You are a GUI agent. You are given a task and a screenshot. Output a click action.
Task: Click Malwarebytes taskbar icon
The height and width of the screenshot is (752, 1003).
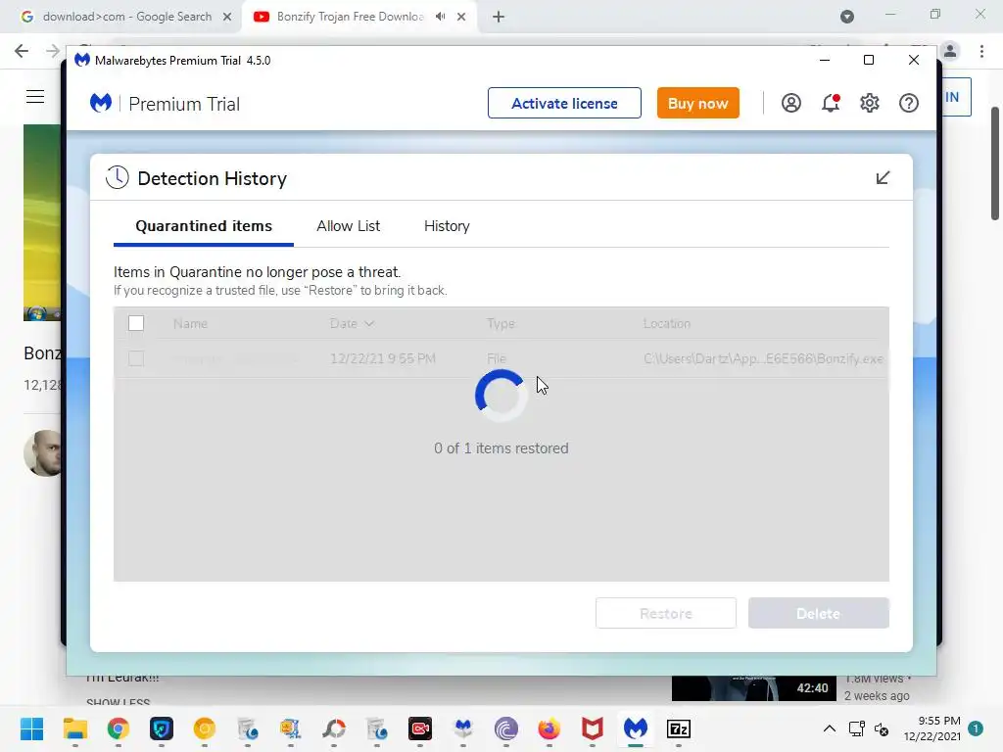(x=635, y=728)
